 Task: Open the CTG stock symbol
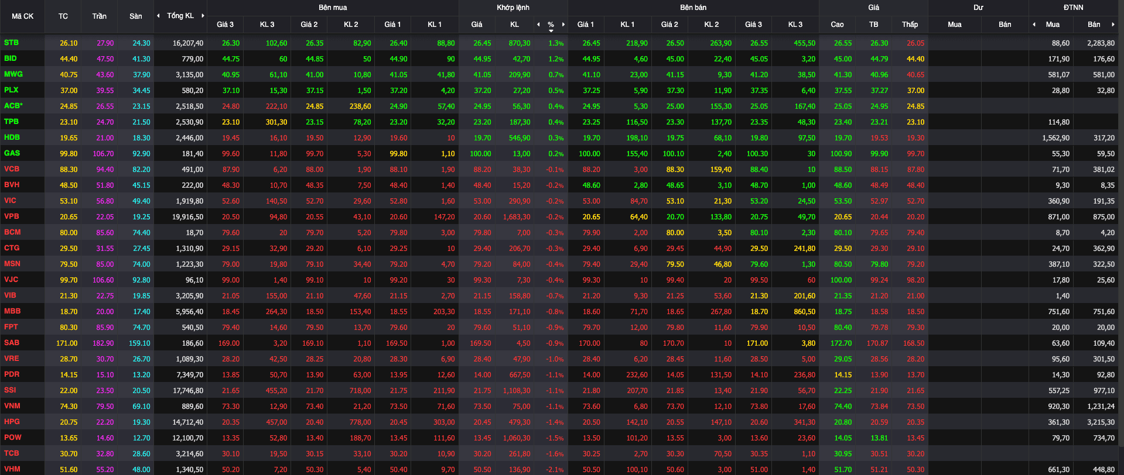12,248
